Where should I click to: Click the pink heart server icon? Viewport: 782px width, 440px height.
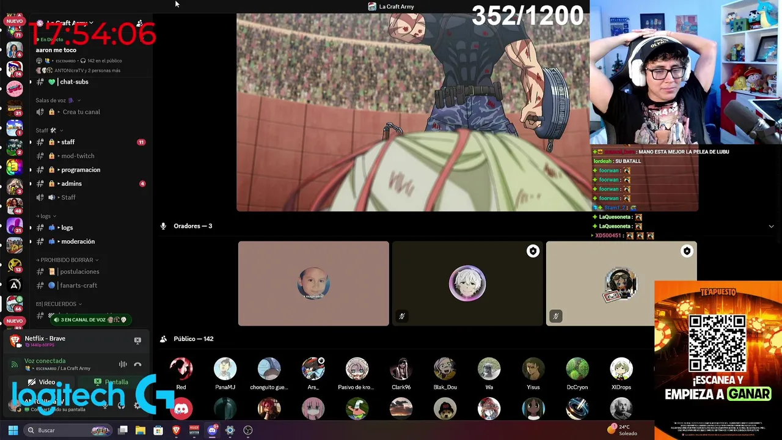point(15,89)
